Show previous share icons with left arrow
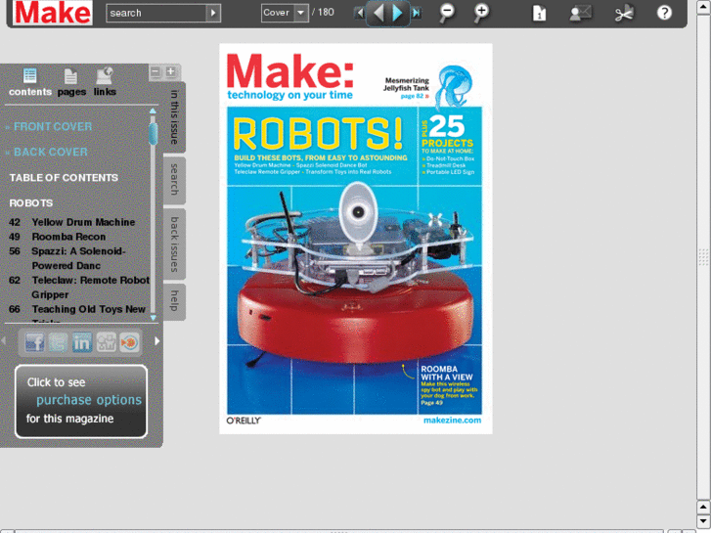 [4, 340]
